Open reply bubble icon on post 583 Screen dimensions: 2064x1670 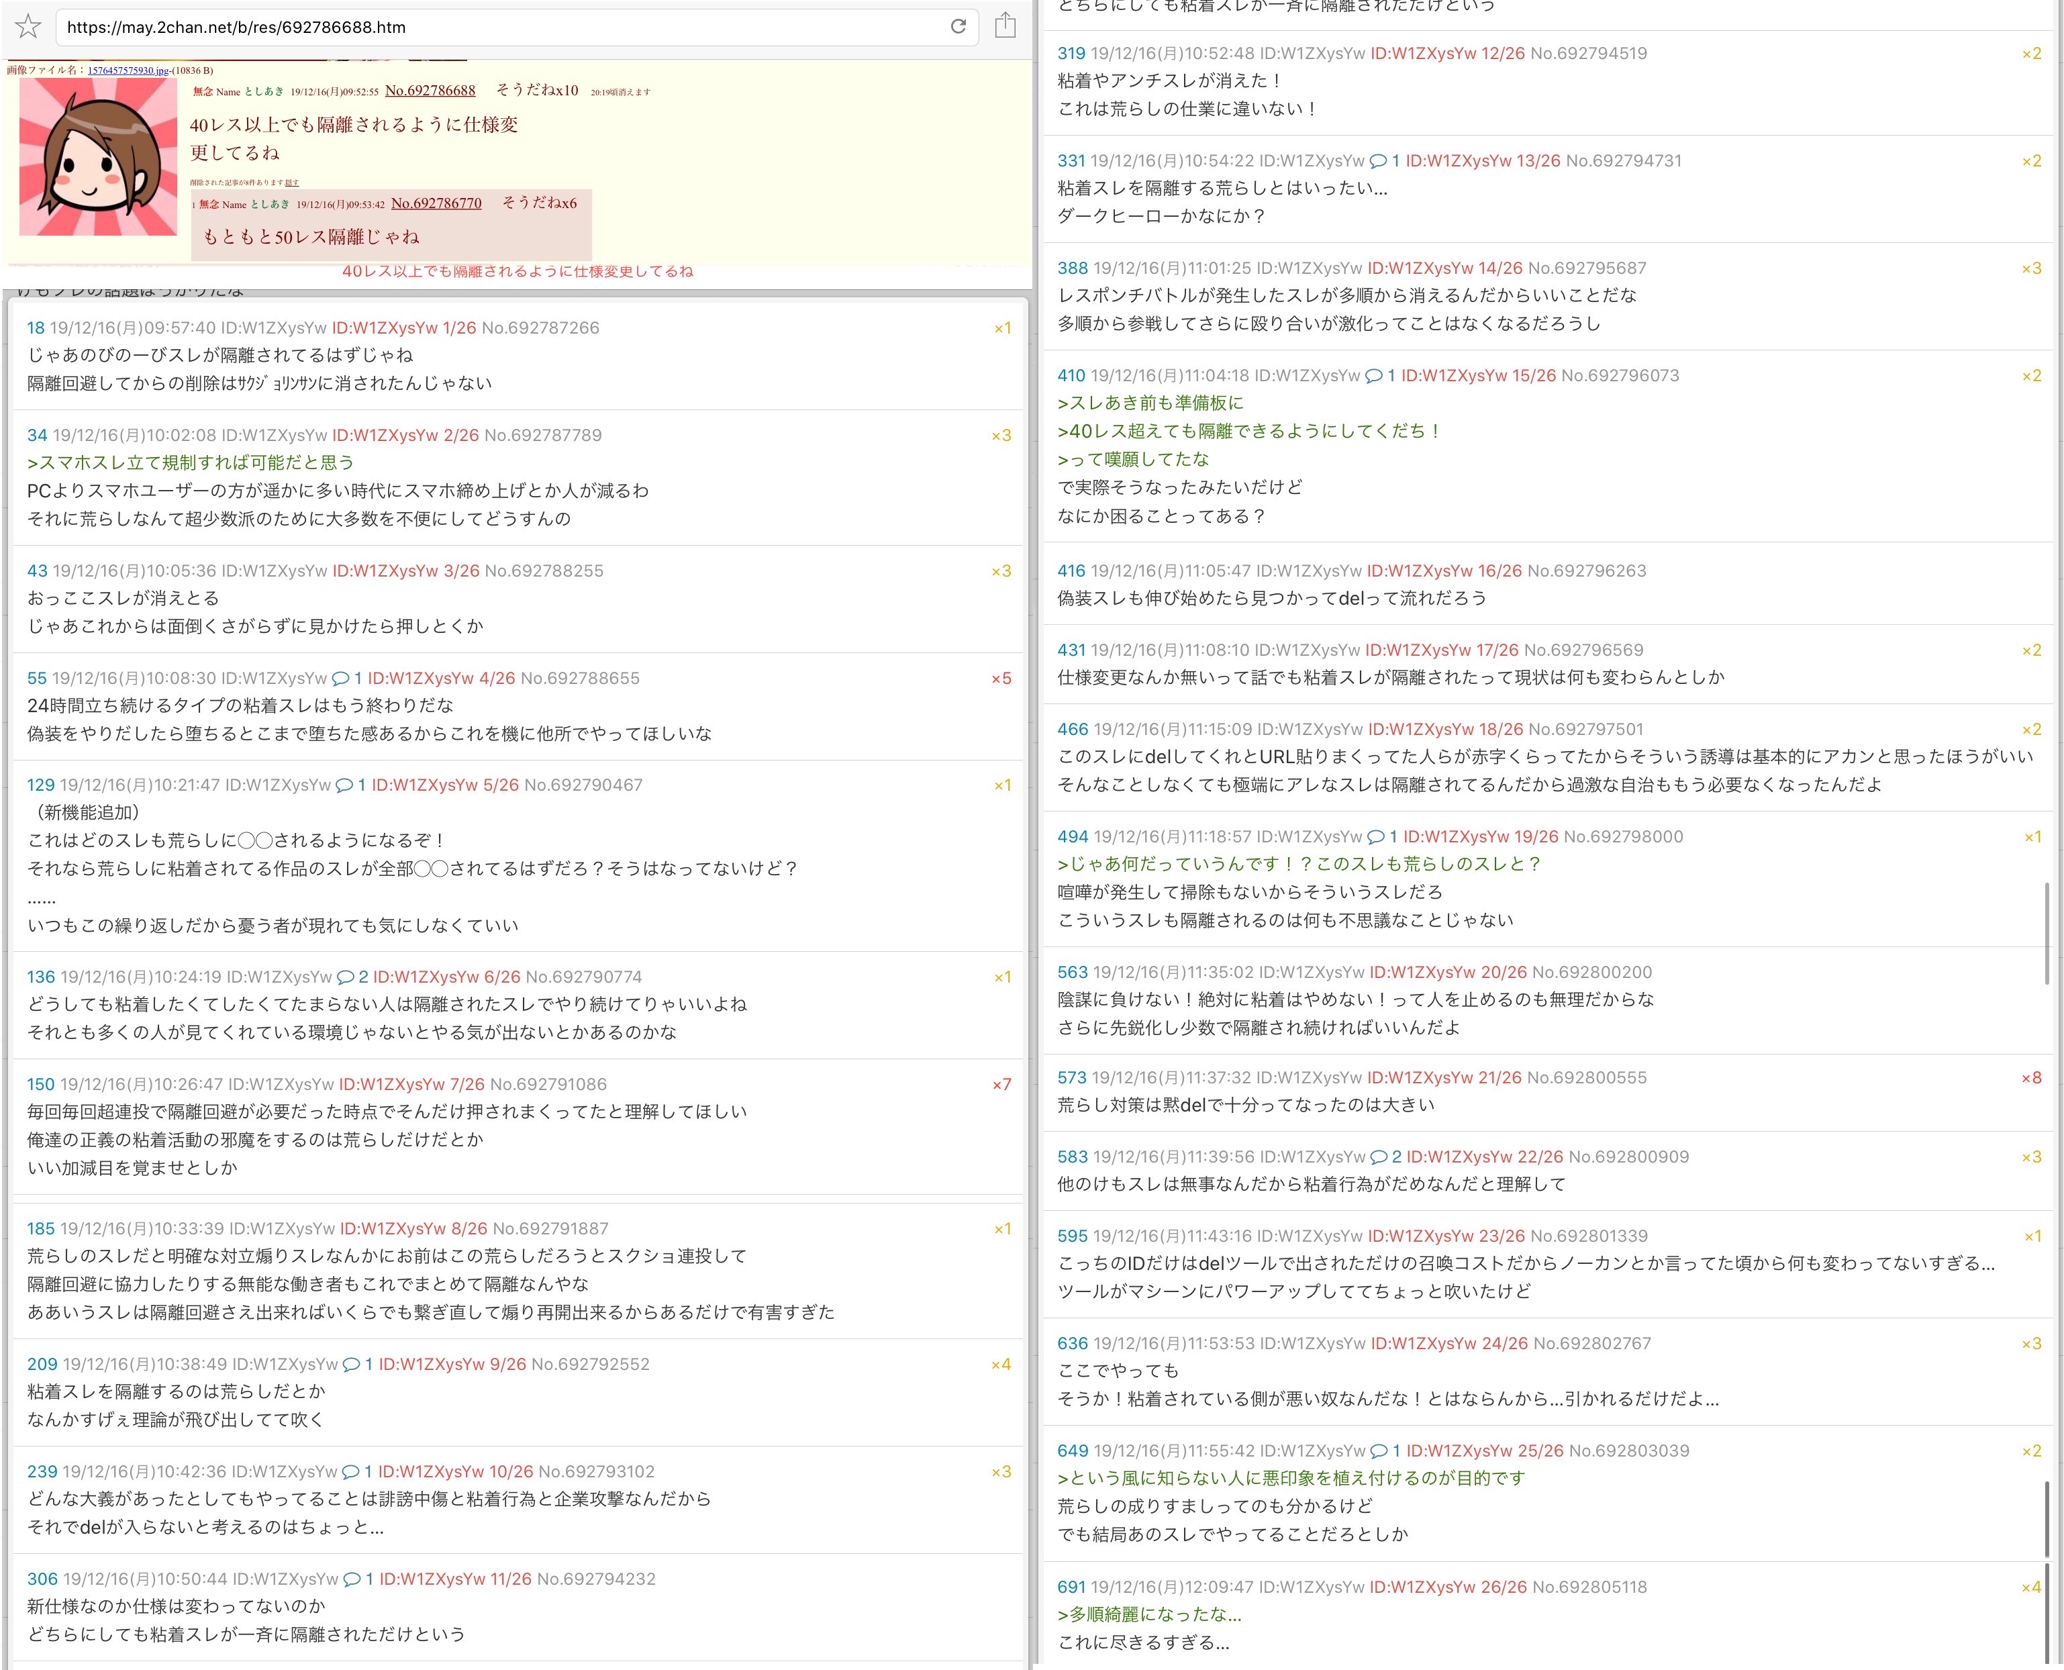point(1378,1157)
